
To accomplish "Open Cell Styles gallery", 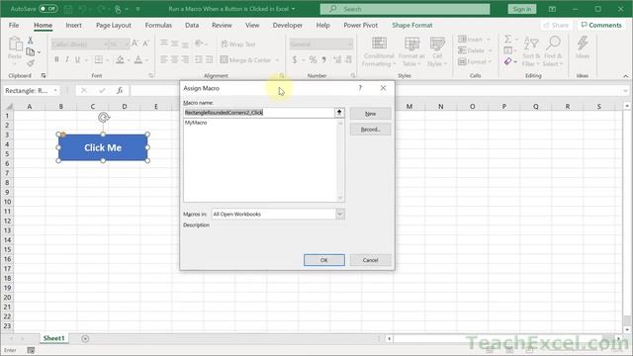I will click(x=437, y=51).
